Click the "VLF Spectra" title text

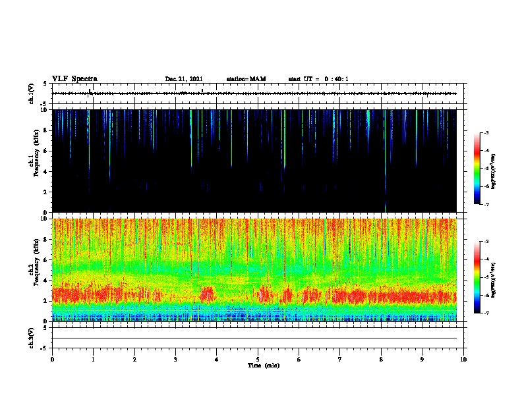pyautogui.click(x=74, y=79)
